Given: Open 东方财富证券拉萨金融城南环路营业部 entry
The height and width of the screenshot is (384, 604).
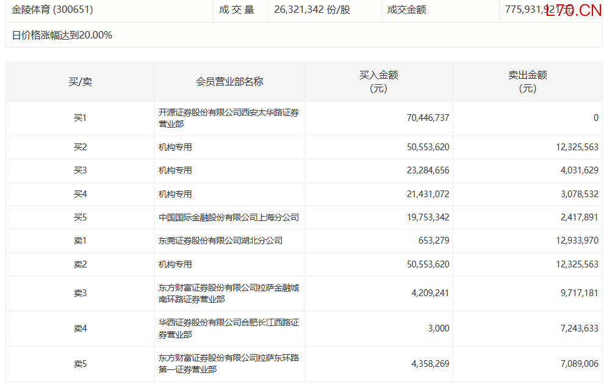Looking at the screenshot, I should pos(228,294).
